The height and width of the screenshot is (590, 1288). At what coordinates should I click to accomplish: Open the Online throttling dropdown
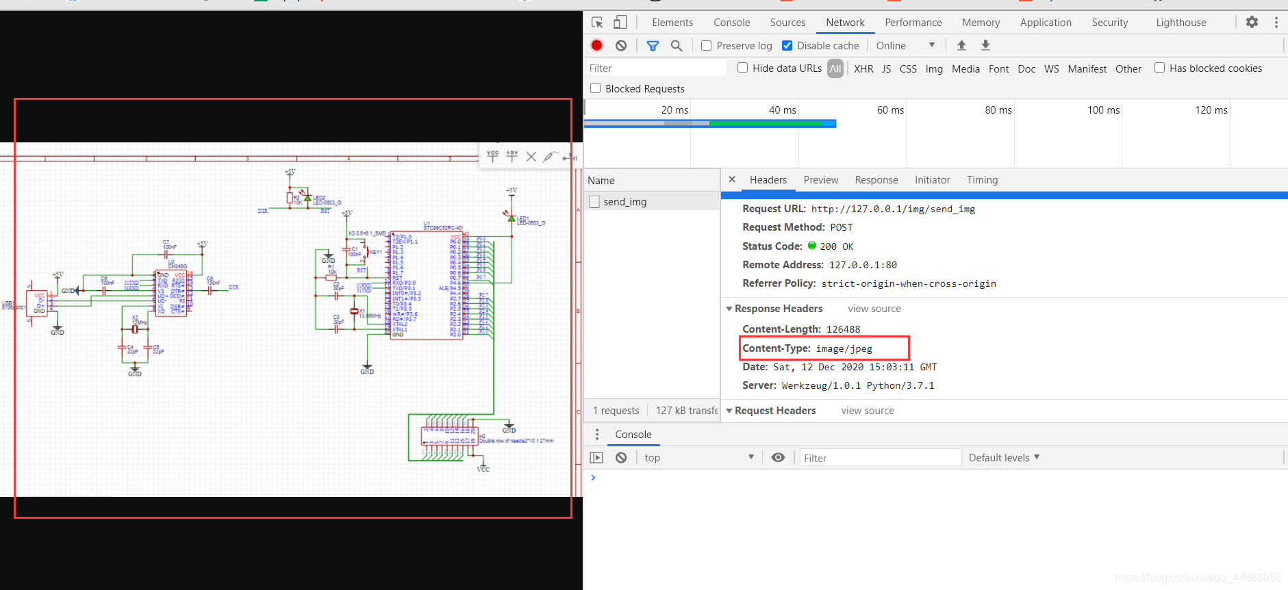coord(905,45)
